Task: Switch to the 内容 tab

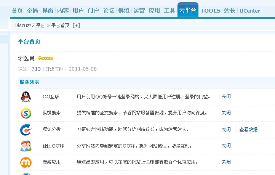Action: (63, 11)
